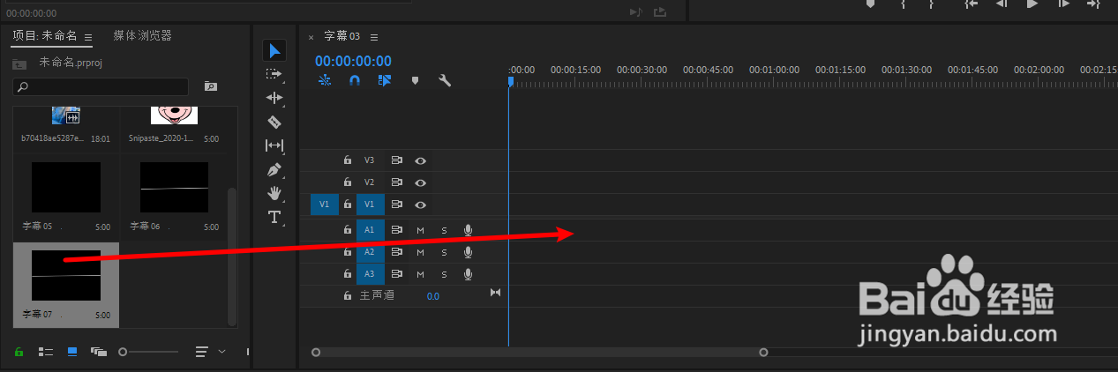Open the 项目:未命名 panel menu
Viewport: 1118px width, 372px height.
pos(88,37)
